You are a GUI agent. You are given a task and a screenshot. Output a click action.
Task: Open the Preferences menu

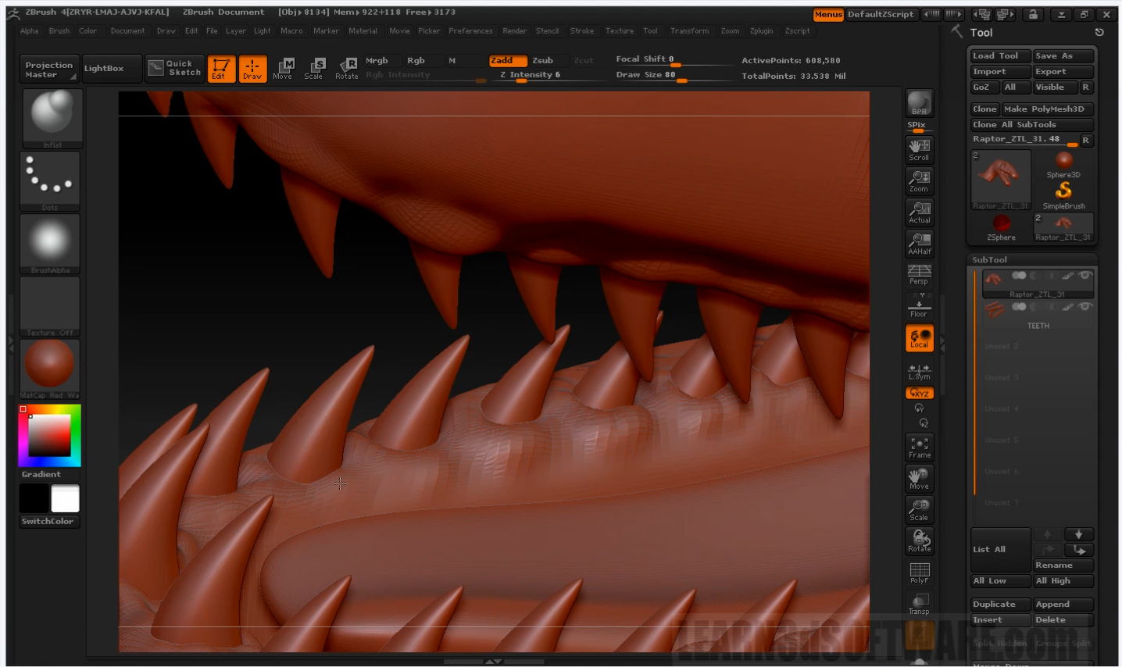click(470, 31)
